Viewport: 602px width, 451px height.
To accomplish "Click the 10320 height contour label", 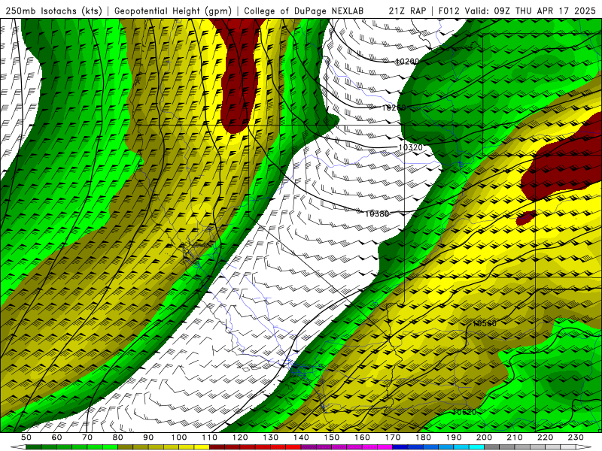I will pos(410,147).
